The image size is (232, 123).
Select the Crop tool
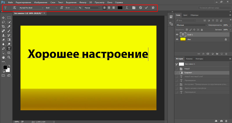pyautogui.click(x=3, y=26)
